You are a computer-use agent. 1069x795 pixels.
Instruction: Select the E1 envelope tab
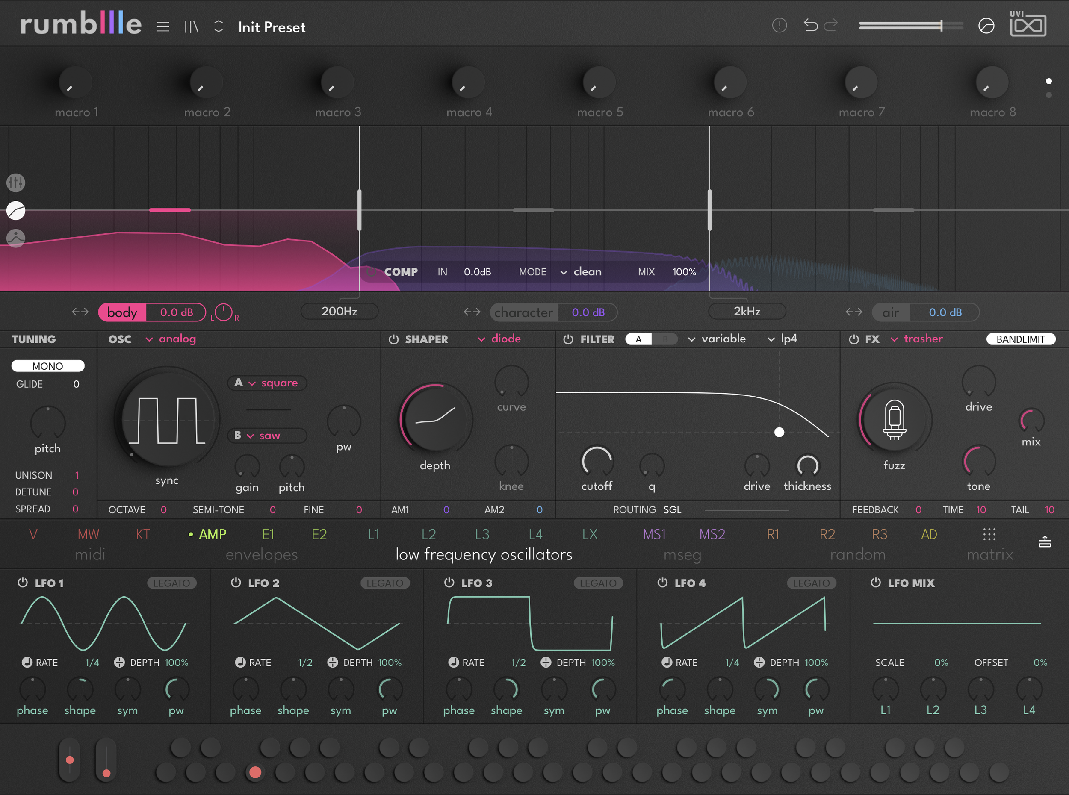tap(268, 534)
